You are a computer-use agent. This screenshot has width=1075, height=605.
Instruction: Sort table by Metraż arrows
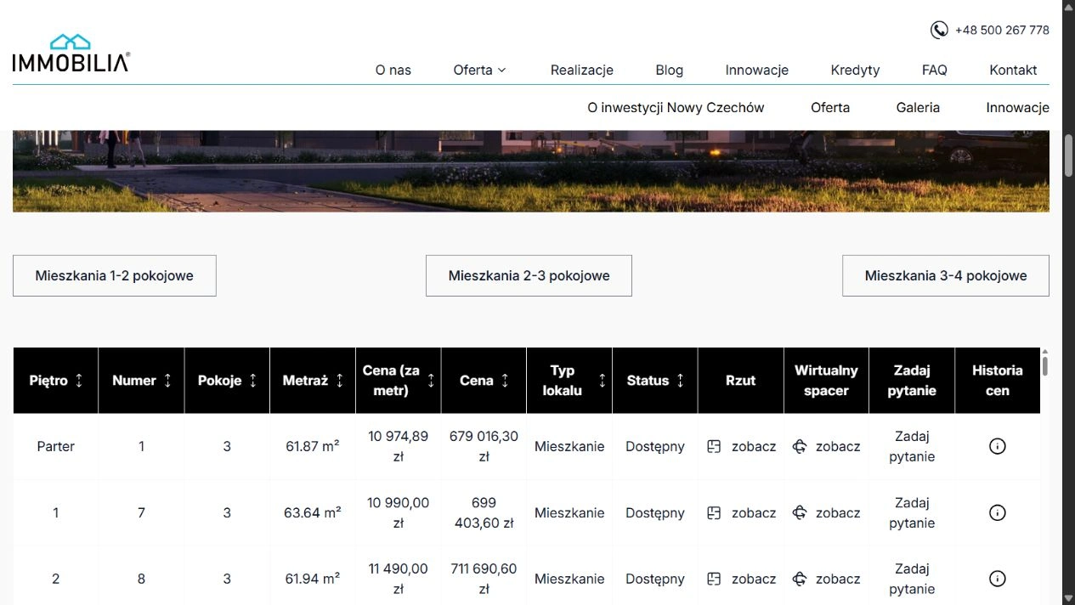coord(340,381)
